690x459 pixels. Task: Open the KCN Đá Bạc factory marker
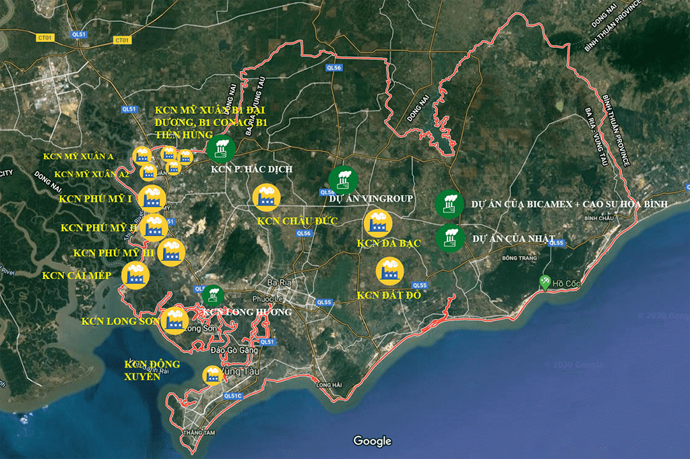[x=377, y=223]
